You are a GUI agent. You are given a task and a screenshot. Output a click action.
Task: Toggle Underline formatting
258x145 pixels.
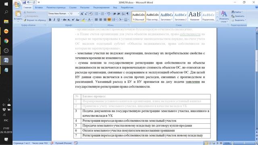click(x=58, y=20)
